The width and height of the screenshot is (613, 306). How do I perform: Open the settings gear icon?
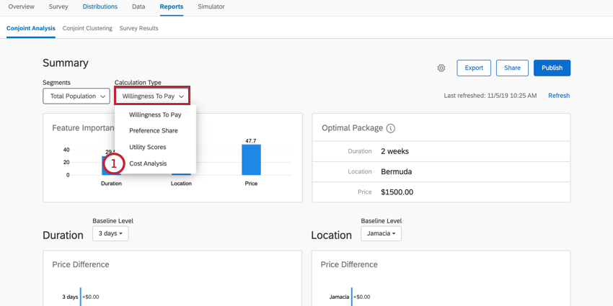click(441, 68)
